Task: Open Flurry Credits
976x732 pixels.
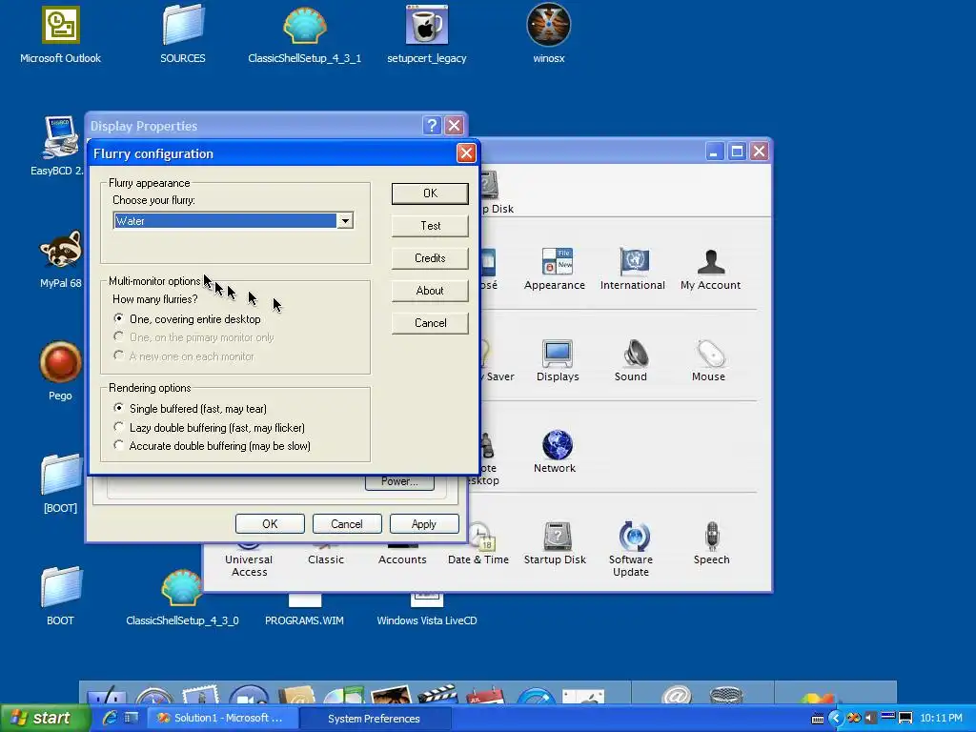Action: [430, 258]
